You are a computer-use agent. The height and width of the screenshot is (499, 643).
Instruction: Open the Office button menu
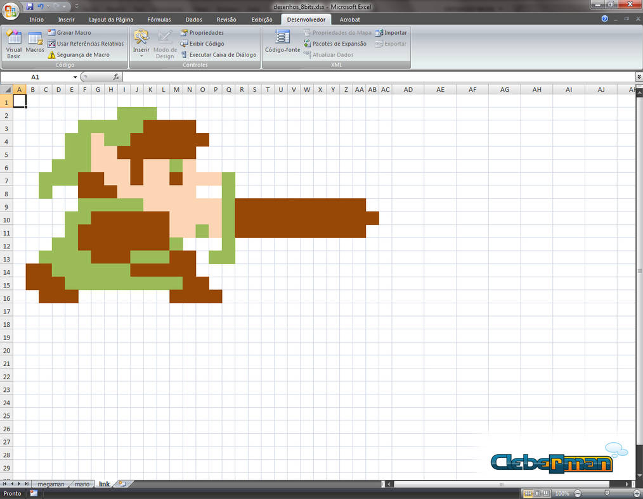point(10,10)
